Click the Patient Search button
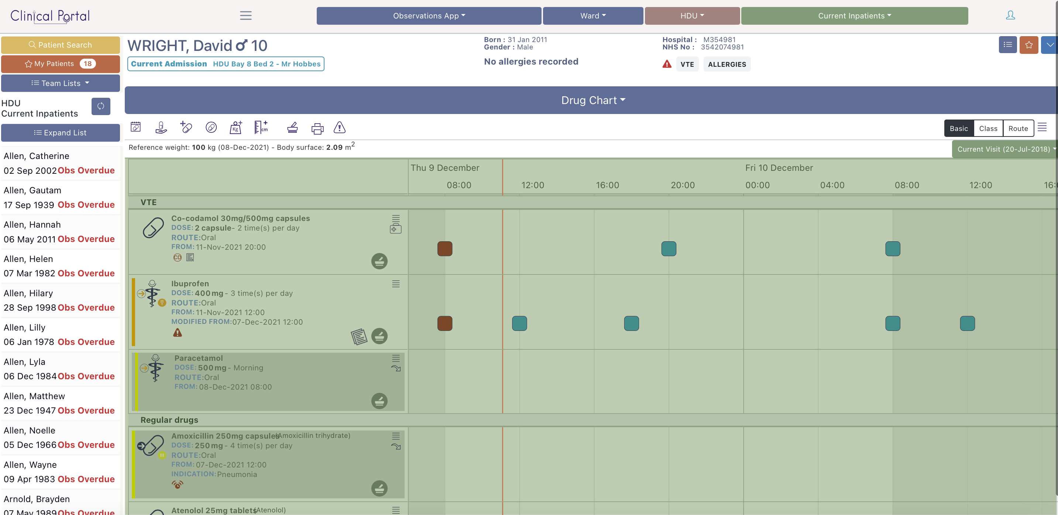Screen dimensions: 1058x515 61,45
